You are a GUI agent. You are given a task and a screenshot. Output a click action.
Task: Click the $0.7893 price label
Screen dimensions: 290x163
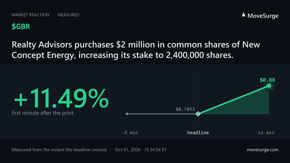point(185,109)
